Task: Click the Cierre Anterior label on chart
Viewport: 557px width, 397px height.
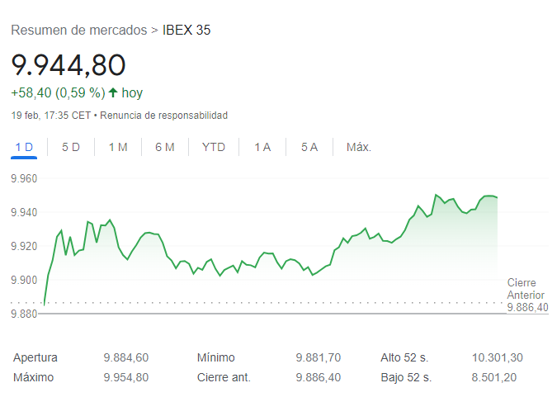Action: click(526, 289)
